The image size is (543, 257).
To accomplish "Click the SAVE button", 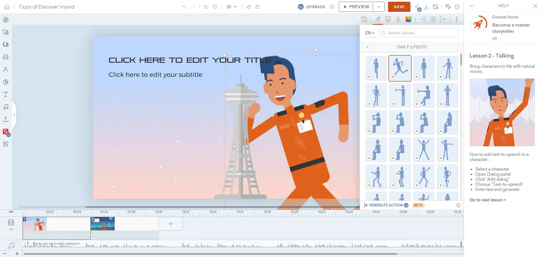I will point(399,7).
